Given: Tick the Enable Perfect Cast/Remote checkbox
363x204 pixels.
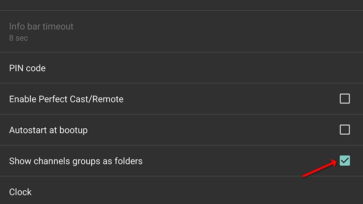Looking at the screenshot, I should (345, 99).
